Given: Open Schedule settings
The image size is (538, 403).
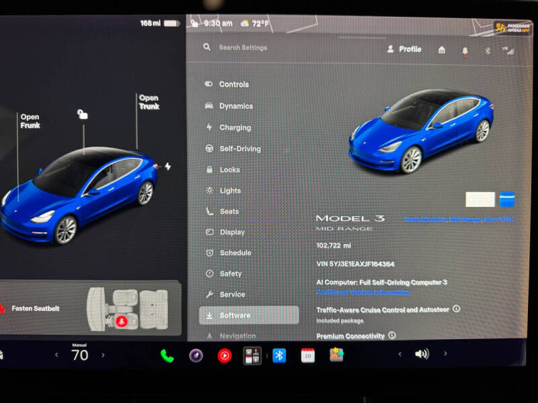Looking at the screenshot, I should pos(229,253).
